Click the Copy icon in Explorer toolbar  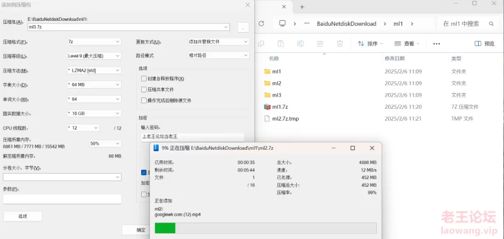coord(261,43)
